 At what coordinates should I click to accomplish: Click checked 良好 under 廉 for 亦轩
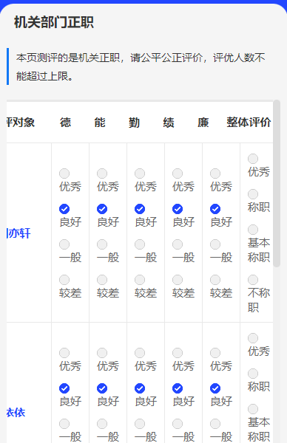pos(215,209)
